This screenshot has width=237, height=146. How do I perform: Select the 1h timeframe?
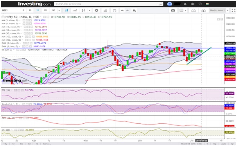coord(30,10)
